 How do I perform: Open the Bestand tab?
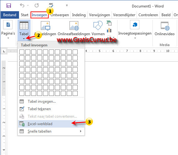point(10,15)
